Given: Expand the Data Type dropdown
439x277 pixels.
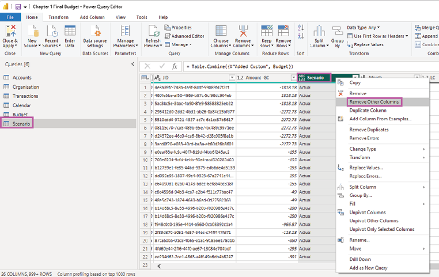Looking at the screenshot, I should (x=364, y=27).
